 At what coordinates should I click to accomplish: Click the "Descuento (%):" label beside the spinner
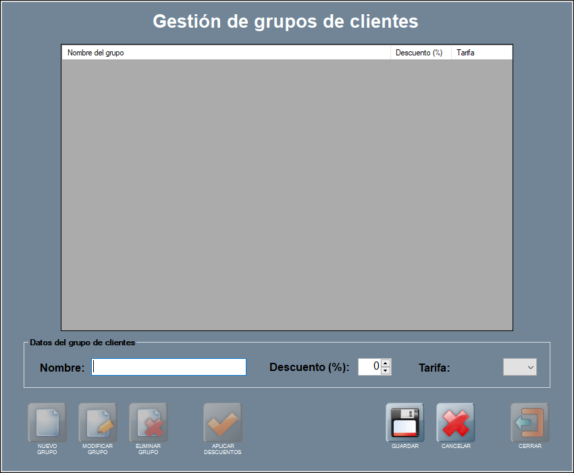[309, 368]
